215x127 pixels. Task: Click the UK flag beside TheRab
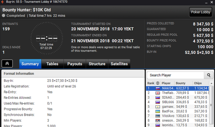coord(158,93)
